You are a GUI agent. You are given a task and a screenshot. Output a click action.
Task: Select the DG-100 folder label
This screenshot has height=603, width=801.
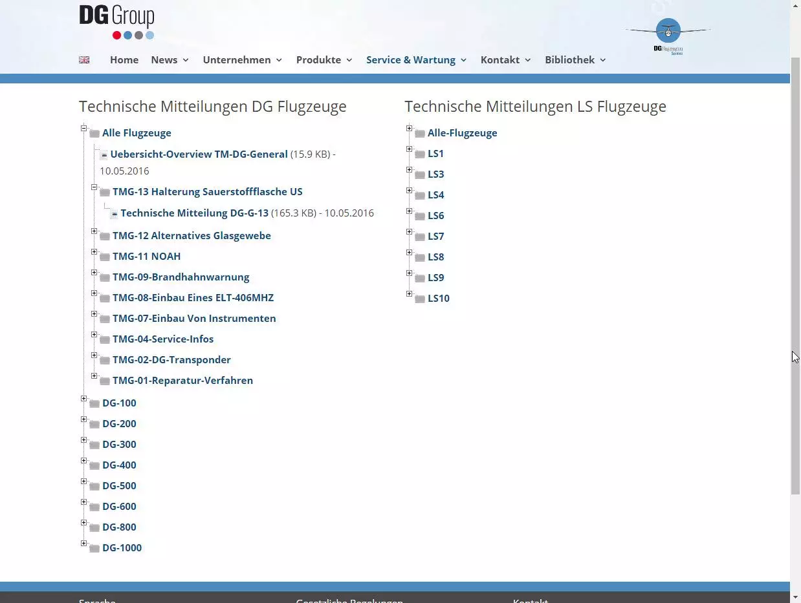click(x=119, y=403)
